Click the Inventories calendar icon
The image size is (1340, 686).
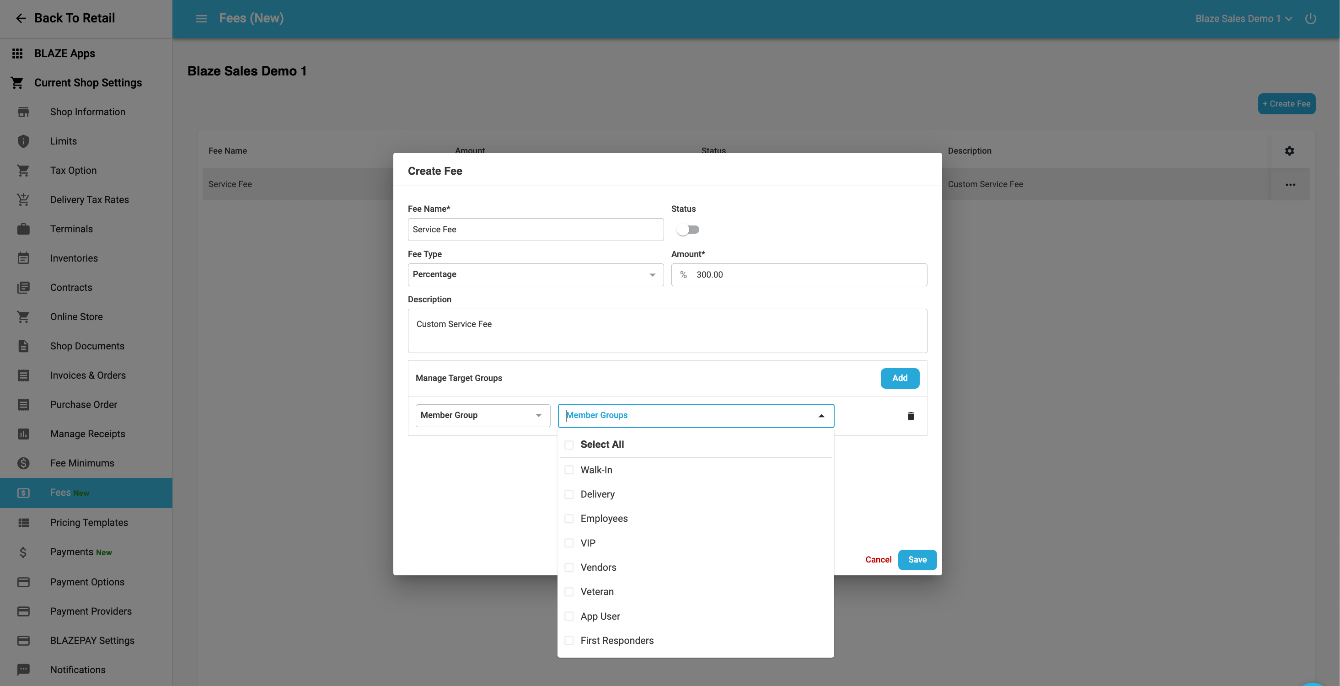point(23,258)
